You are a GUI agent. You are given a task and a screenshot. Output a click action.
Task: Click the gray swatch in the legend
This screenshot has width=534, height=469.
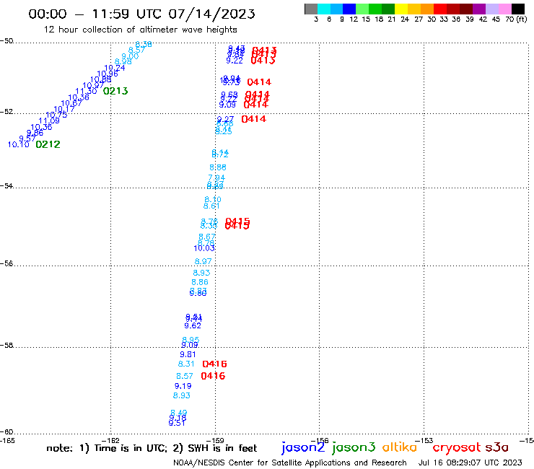point(311,9)
